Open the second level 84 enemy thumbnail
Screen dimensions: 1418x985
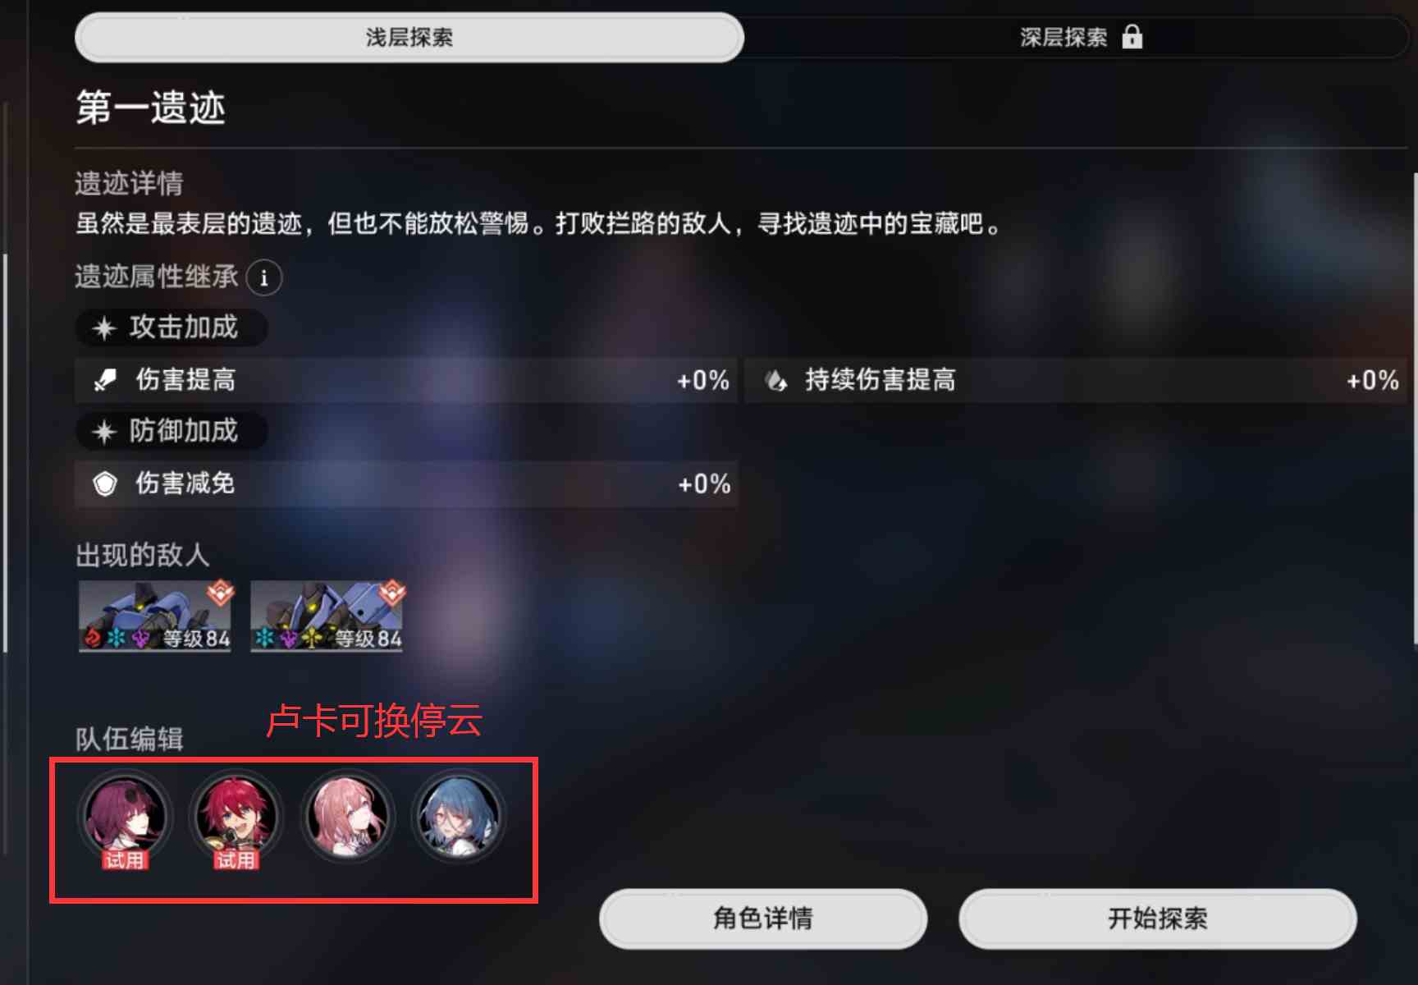pyautogui.click(x=327, y=616)
